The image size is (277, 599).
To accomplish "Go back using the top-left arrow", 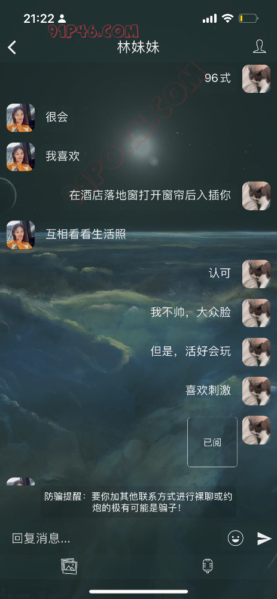I will click(12, 47).
